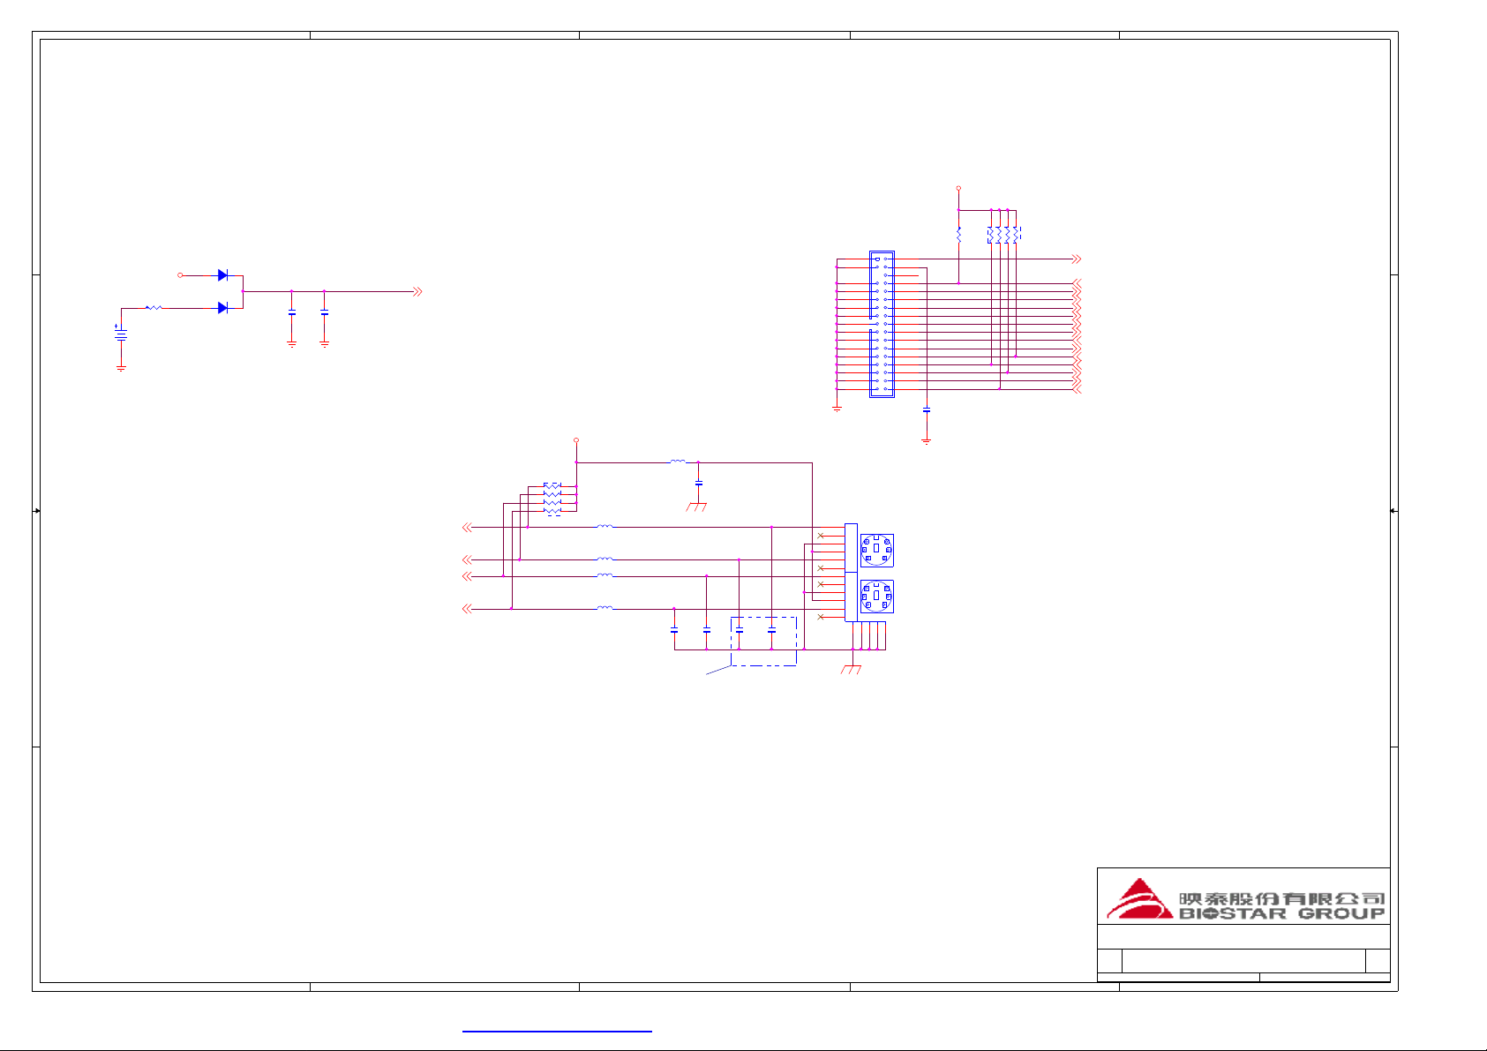Select the single pull-up resistor above the header
1487x1051 pixels.
958,235
